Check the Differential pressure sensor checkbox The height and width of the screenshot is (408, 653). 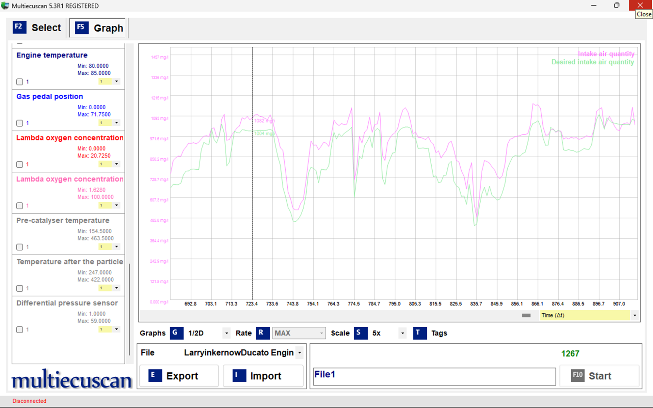(x=20, y=330)
